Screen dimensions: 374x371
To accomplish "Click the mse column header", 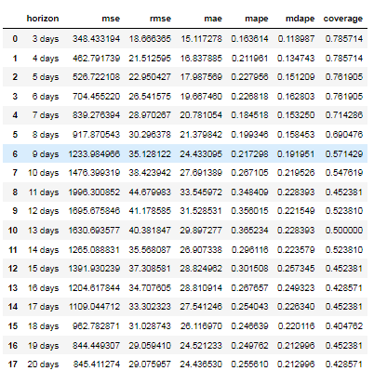I will coord(111,19).
